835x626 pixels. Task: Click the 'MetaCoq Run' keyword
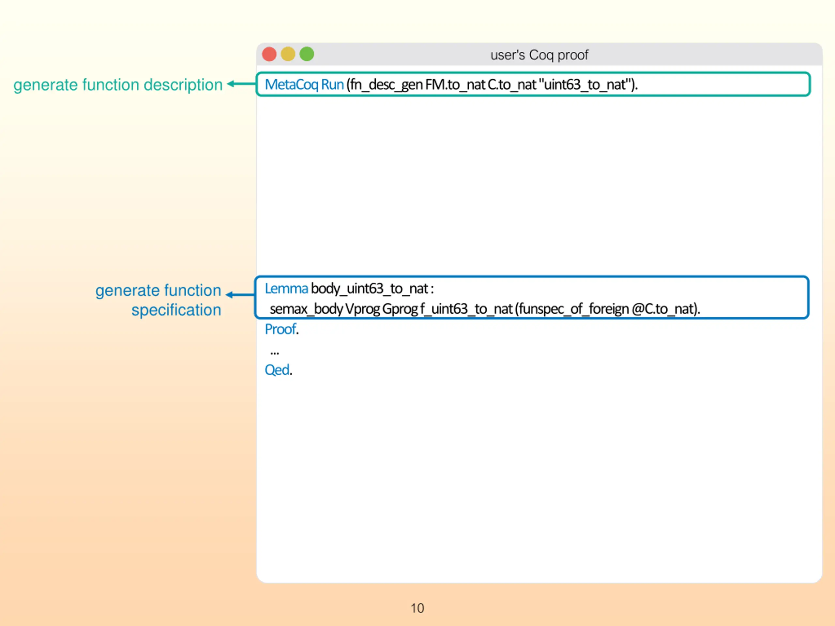[x=304, y=84]
